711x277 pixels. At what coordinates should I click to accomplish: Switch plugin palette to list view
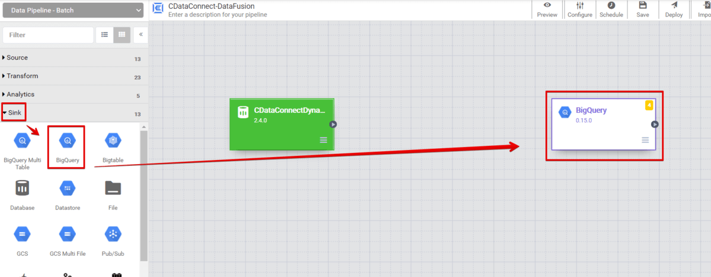(x=104, y=35)
